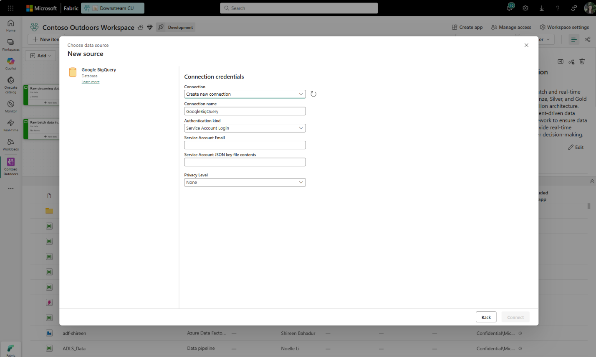
Task: Open the Copilot panel
Action: click(x=10, y=63)
